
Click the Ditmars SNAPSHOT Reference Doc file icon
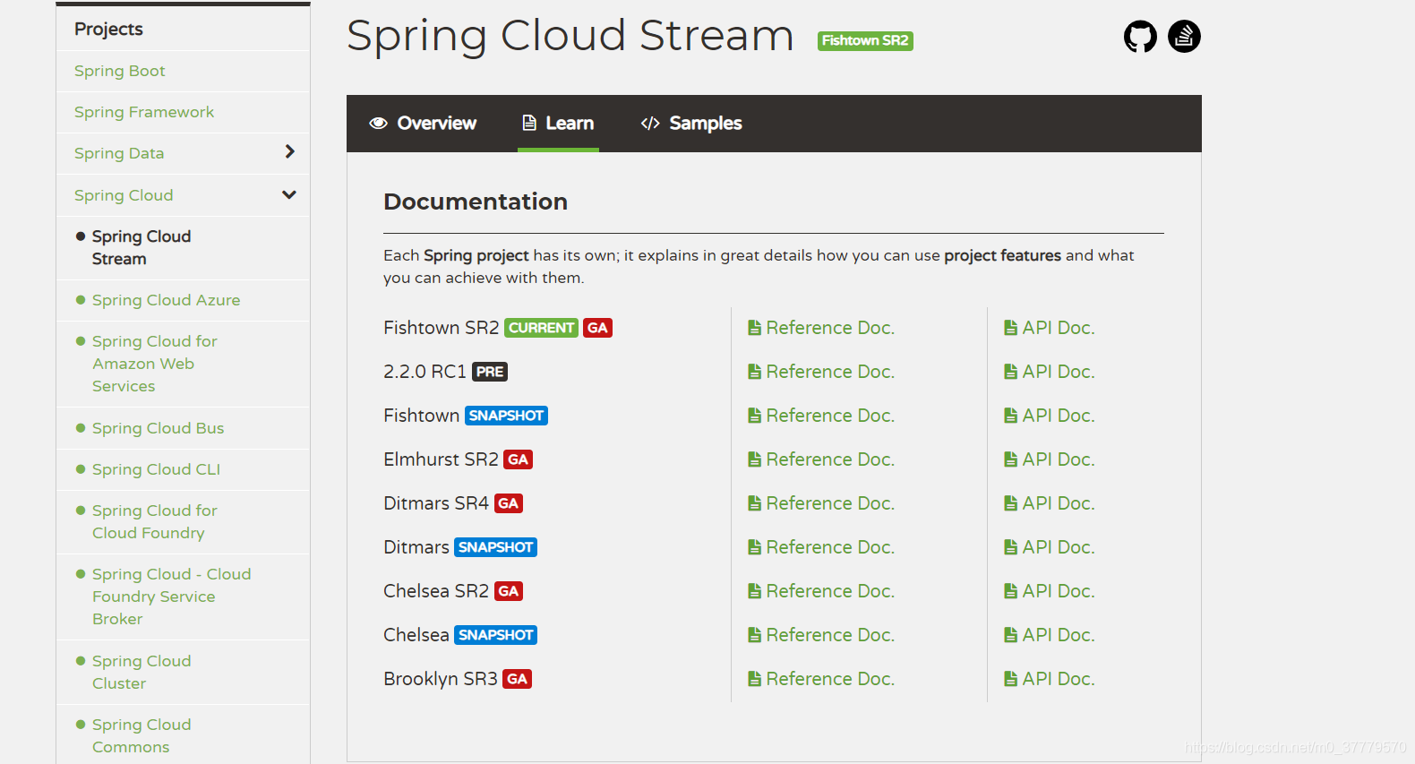click(754, 547)
